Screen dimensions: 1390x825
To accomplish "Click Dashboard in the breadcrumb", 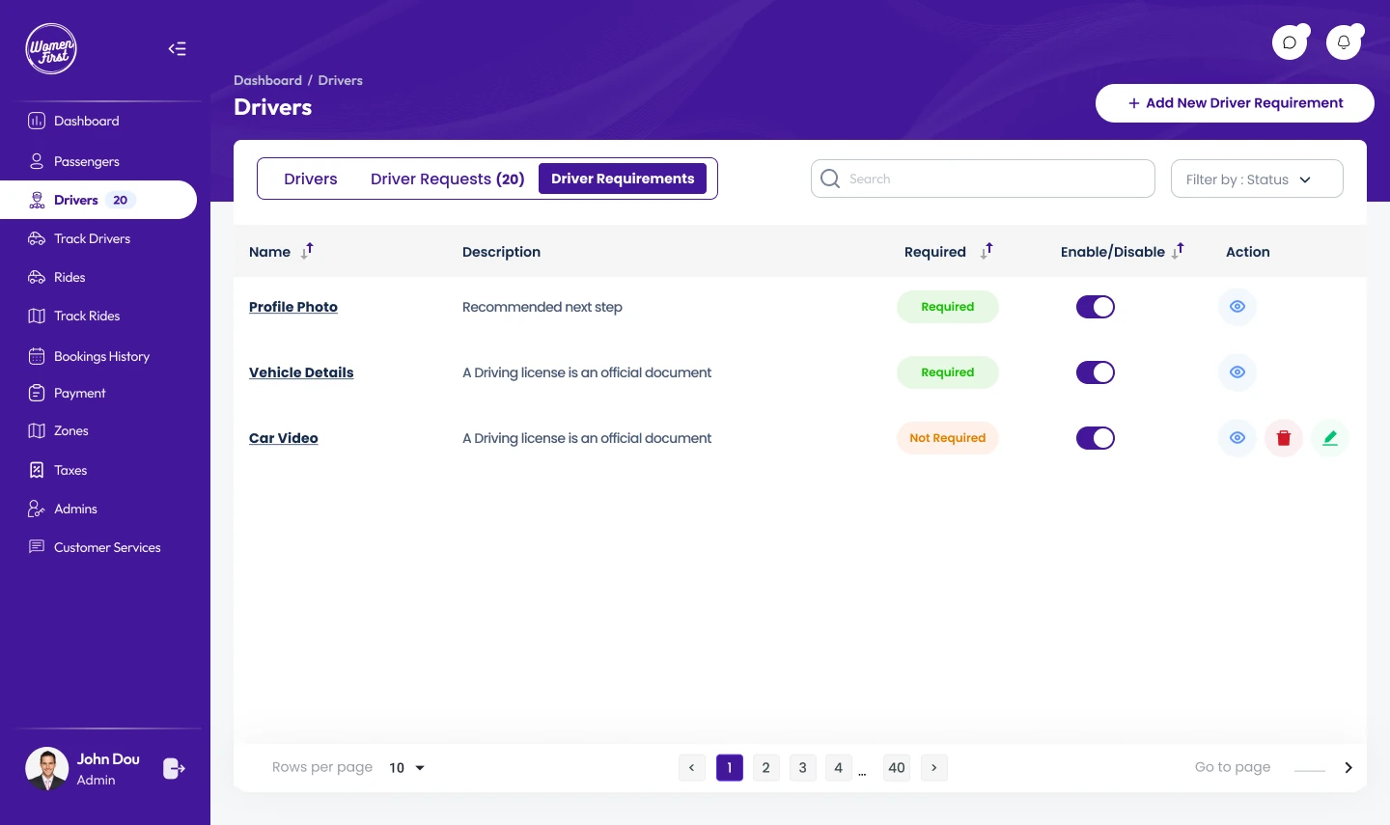I will 267,80.
